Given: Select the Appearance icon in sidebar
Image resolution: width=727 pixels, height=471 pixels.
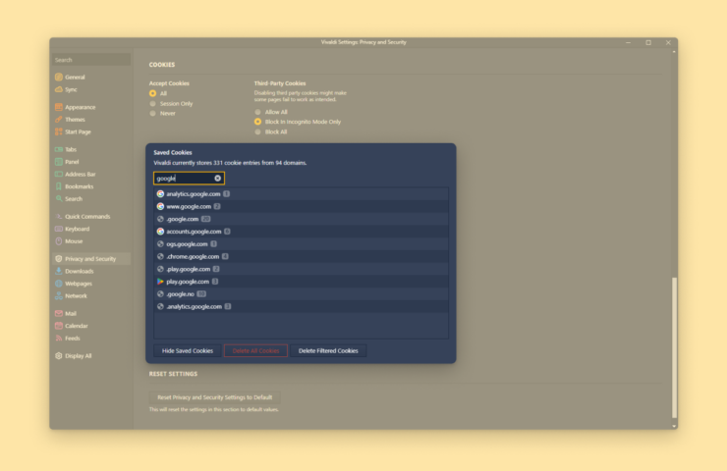Looking at the screenshot, I should (x=58, y=107).
